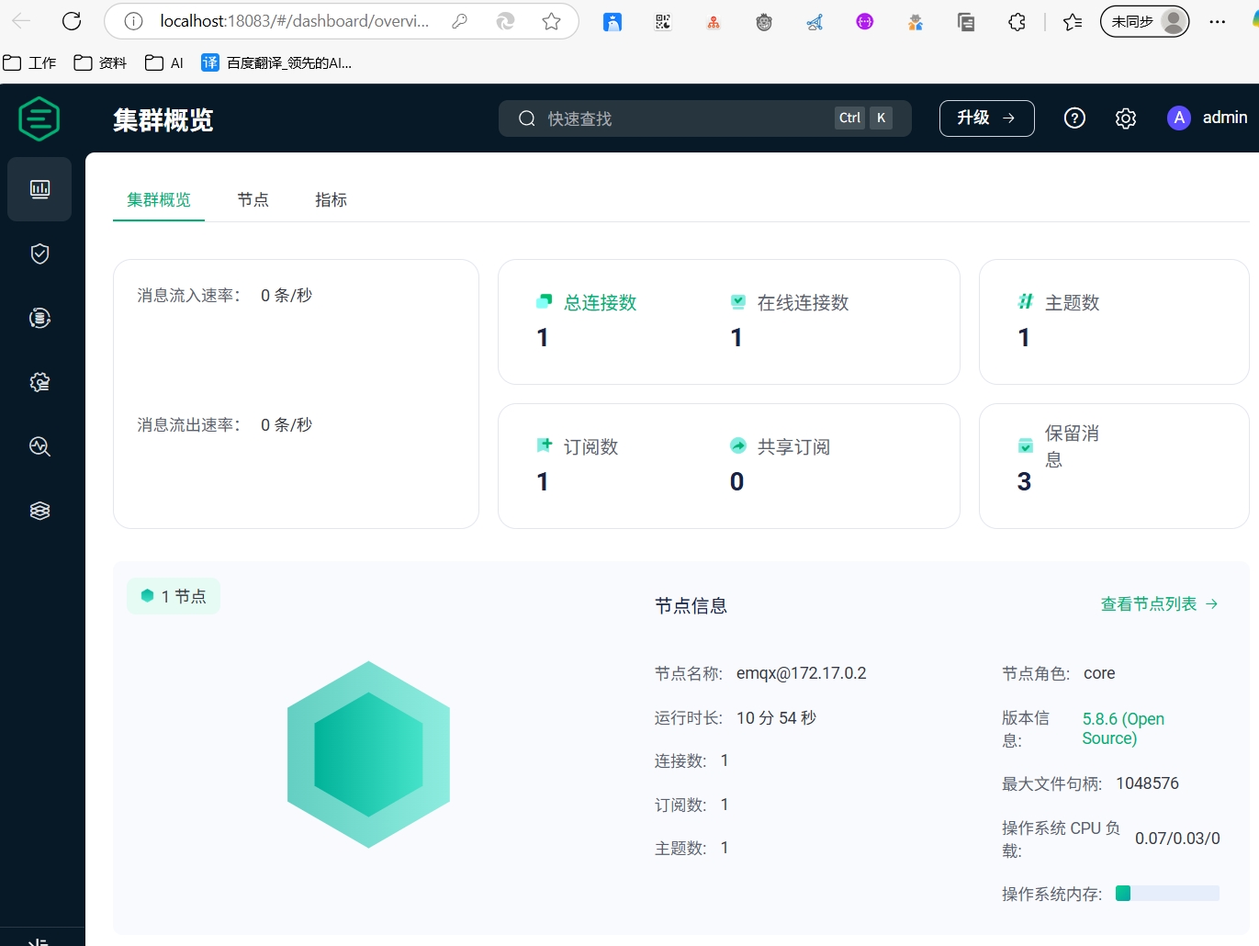This screenshot has width=1259, height=946.
Task: Focus the 快速查找 search field
Action: point(704,118)
